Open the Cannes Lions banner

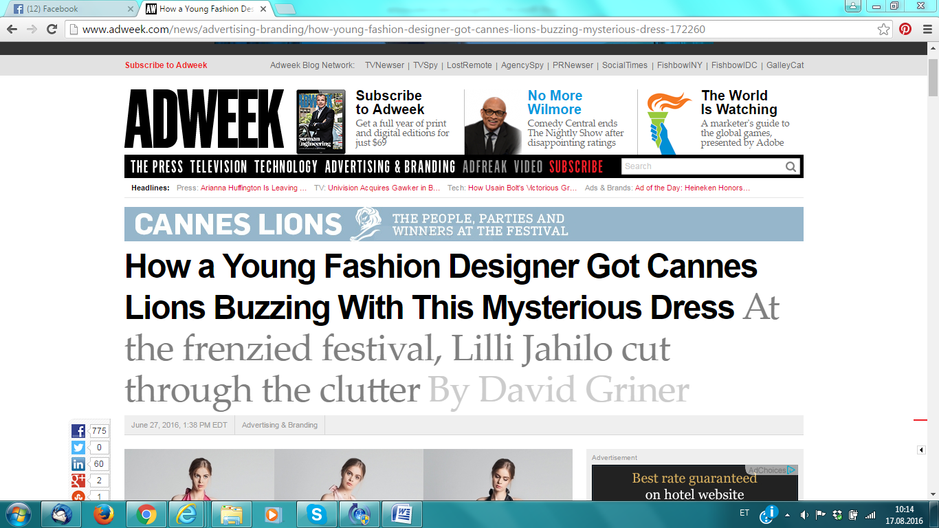(463, 224)
